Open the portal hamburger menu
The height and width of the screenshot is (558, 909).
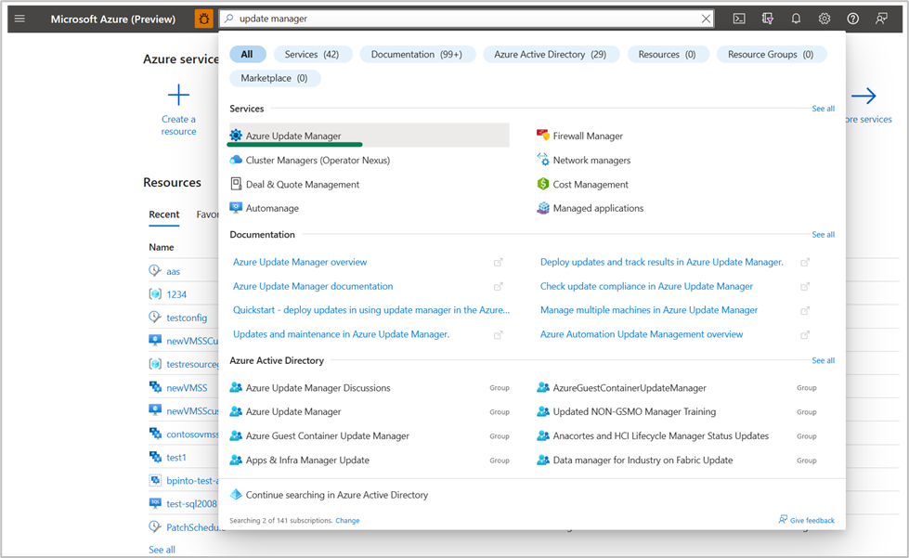19,19
